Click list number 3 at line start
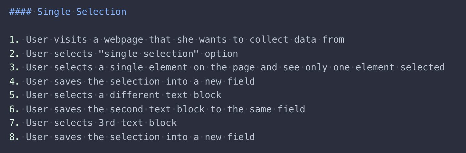The width and height of the screenshot is (466, 153). pos(15,67)
